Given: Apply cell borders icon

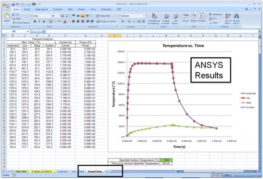Looking at the screenshot, I should point(51,21).
